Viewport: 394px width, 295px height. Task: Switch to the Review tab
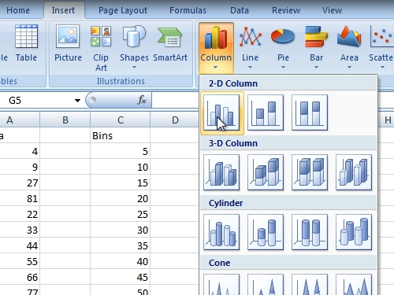[286, 10]
